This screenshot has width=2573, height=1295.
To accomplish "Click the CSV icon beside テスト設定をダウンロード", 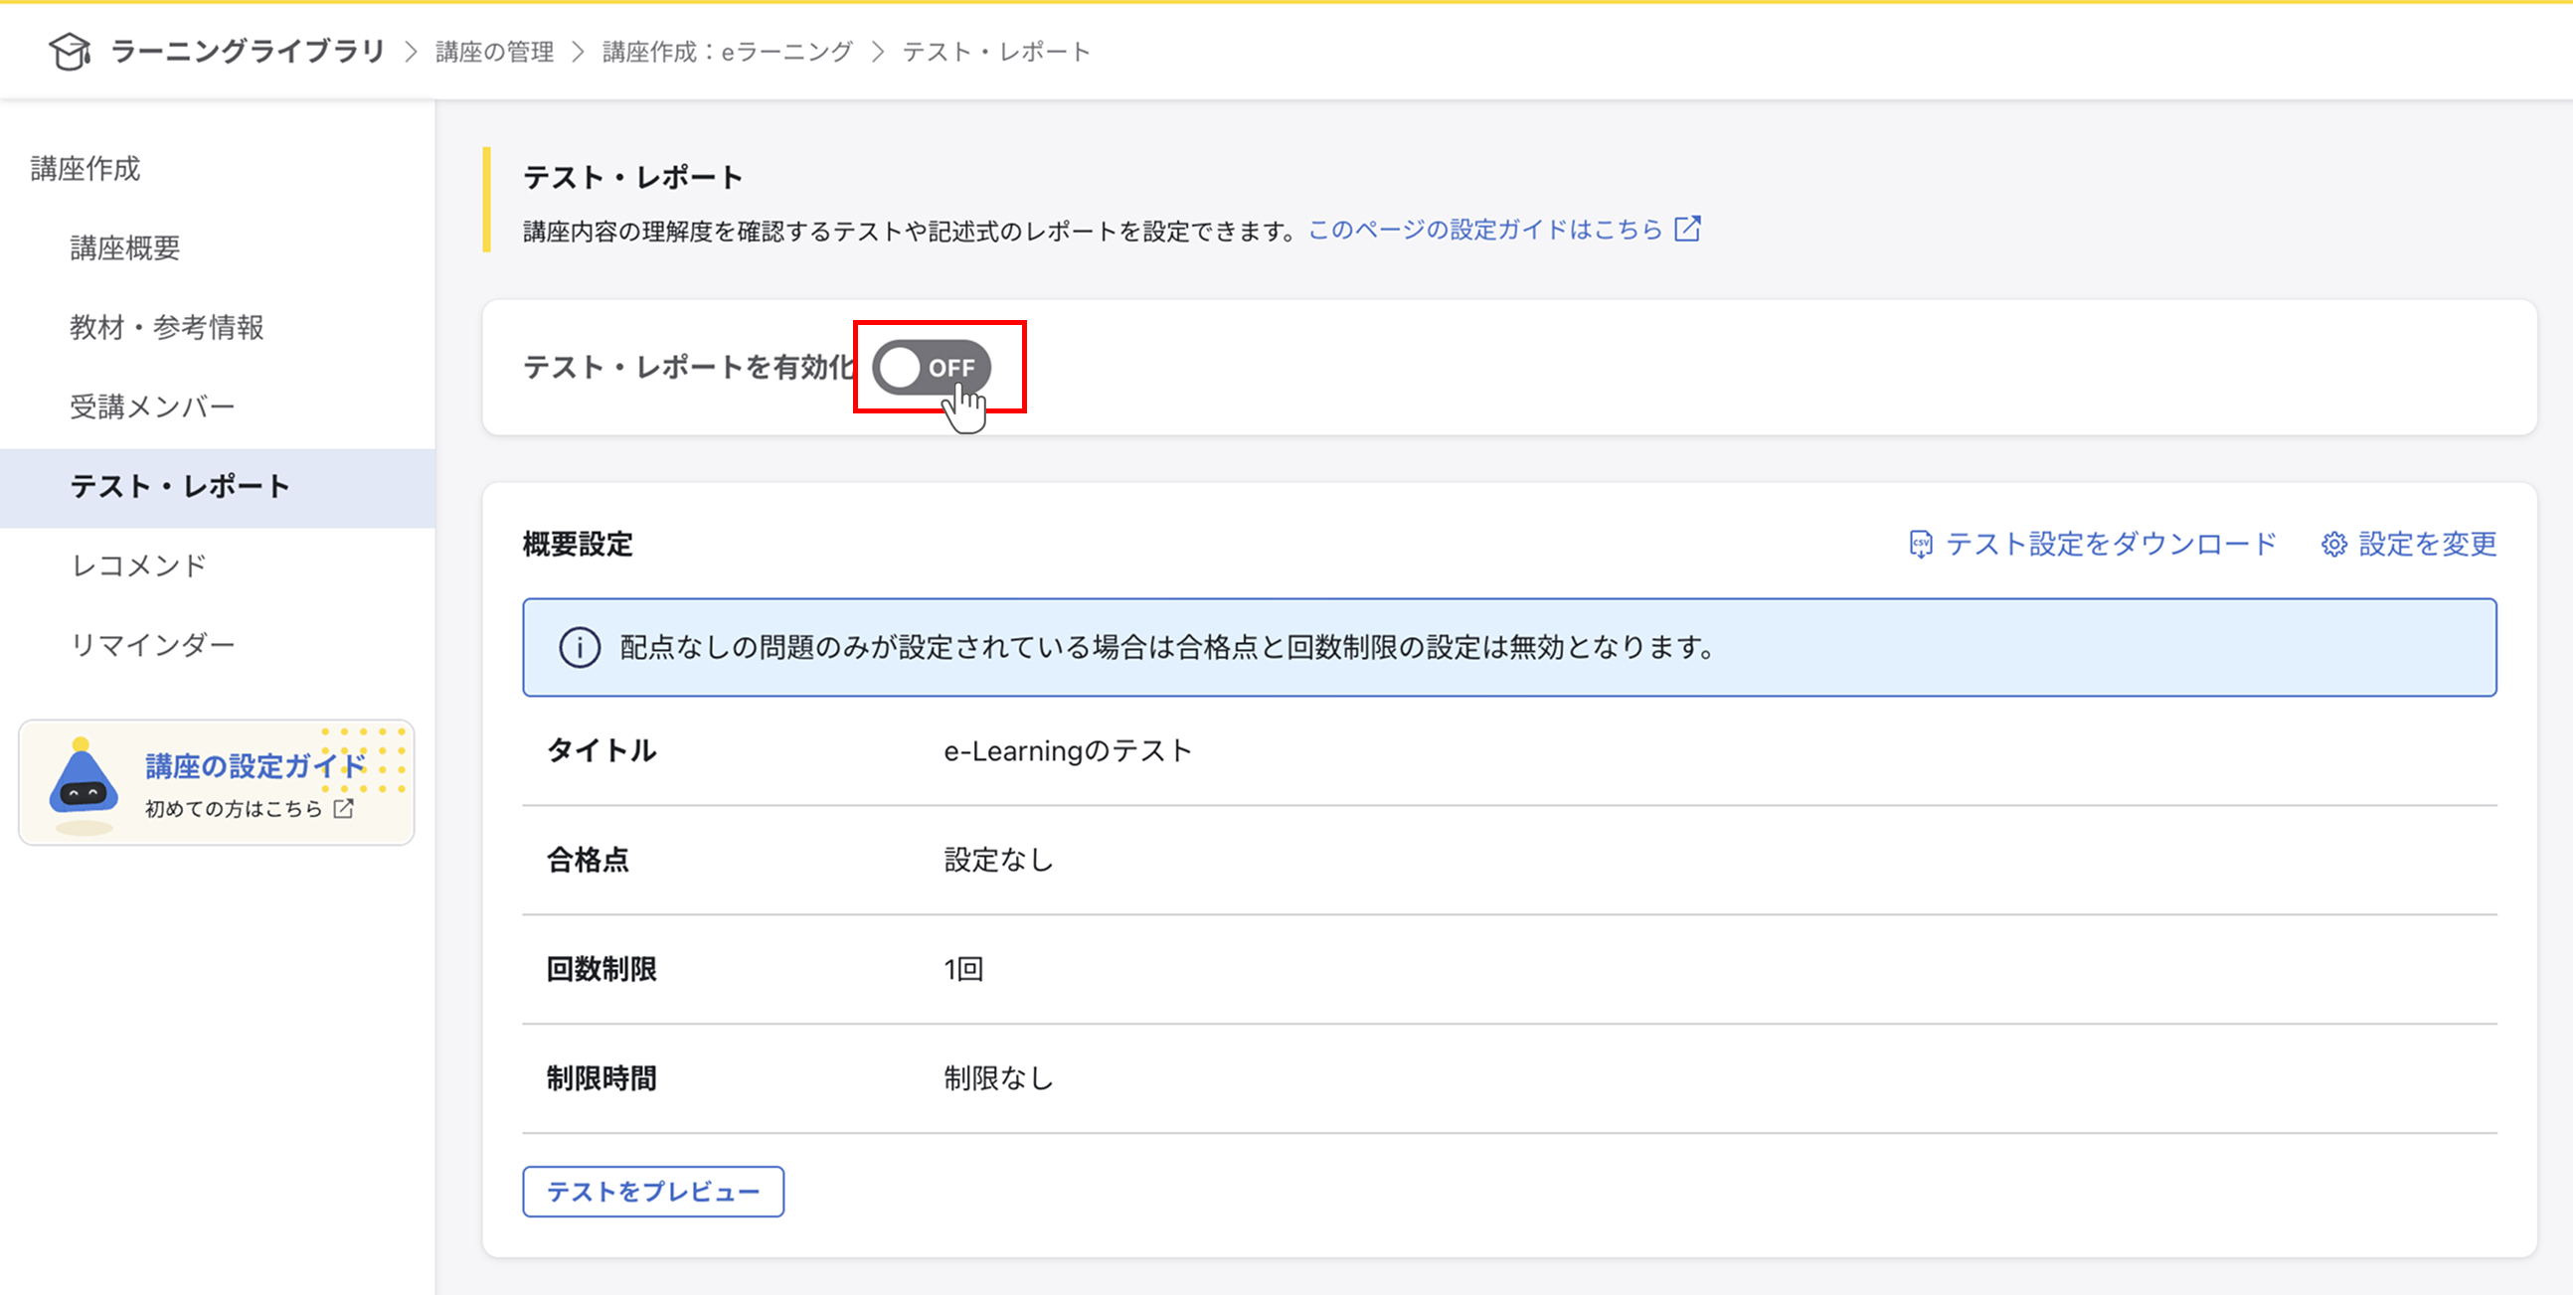I will click(x=1922, y=545).
